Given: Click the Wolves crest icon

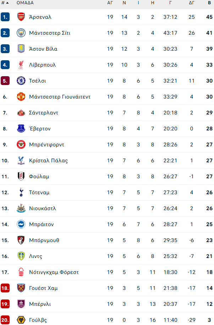Looking at the screenshot, I should point(21,320).
